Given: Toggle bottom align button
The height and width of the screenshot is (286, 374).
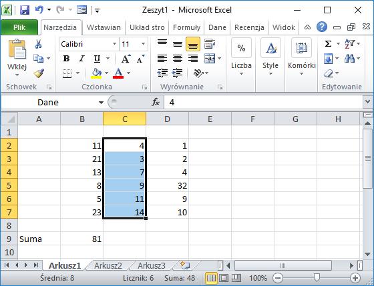Looking at the screenshot, I should click(193, 44).
